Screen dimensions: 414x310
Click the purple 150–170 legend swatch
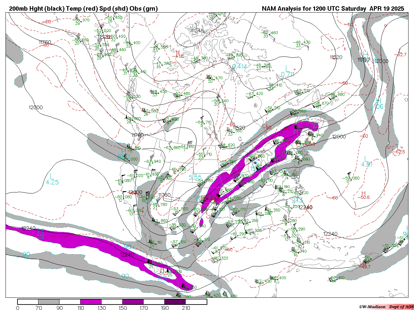133,302
